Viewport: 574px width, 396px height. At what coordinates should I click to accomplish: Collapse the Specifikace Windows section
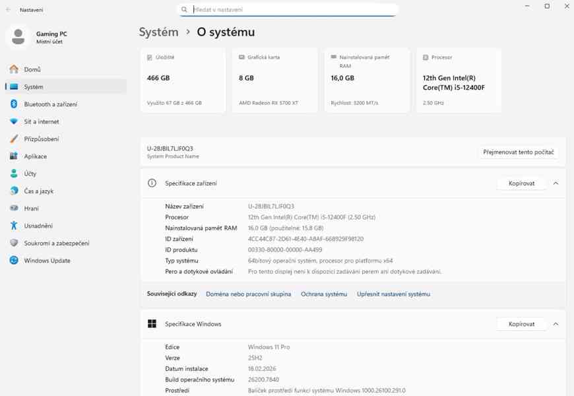(555, 323)
